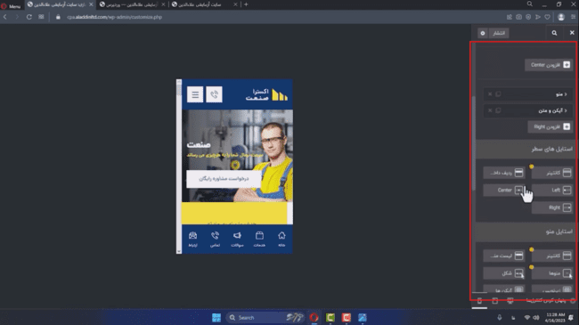Switch preview to desktop device icon
This screenshot has height=325, width=579.
tap(510, 301)
